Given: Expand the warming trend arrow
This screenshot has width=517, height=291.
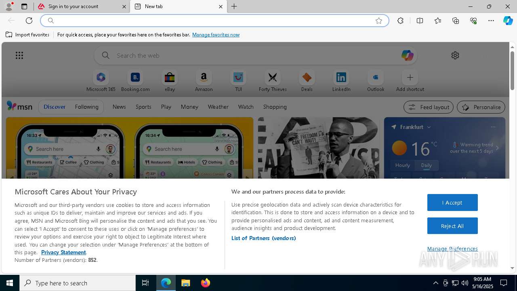Looking at the screenshot, I should 497,148.
